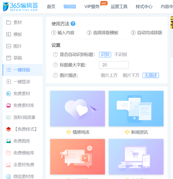The image size is (173, 179).
Task: Click step 1 输入内容 text
Action: [66, 33]
